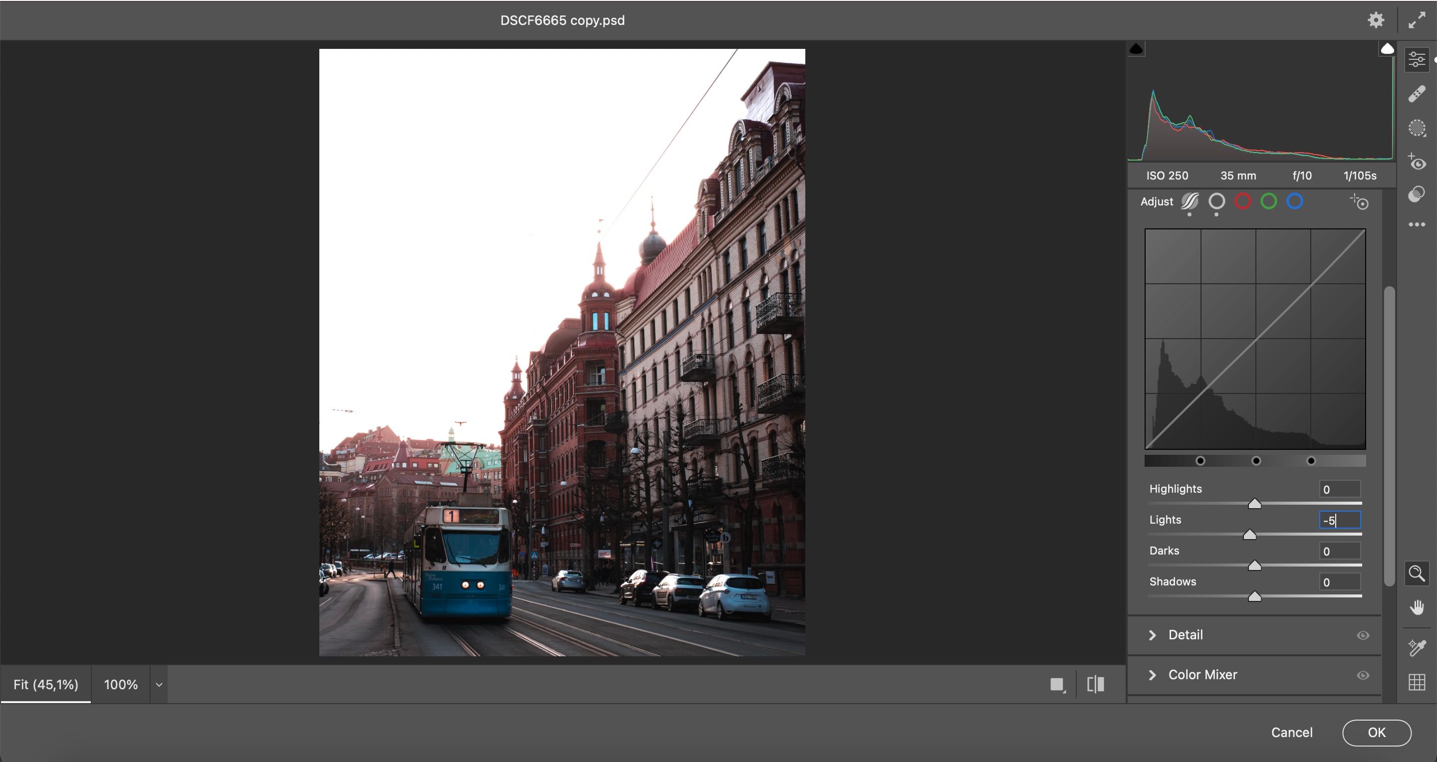Cancel the Camera Raw edits
This screenshot has height=762, width=1437.
click(1291, 733)
